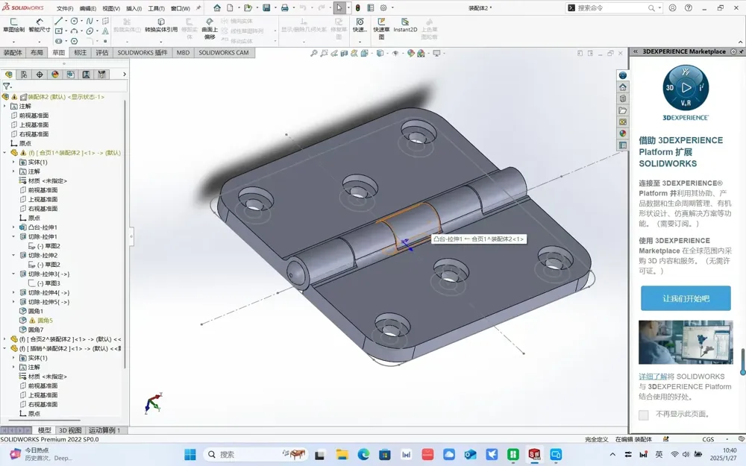This screenshot has height=466, width=746.
Task: Expand the 切除-拉伸5 feature
Action: (13, 302)
